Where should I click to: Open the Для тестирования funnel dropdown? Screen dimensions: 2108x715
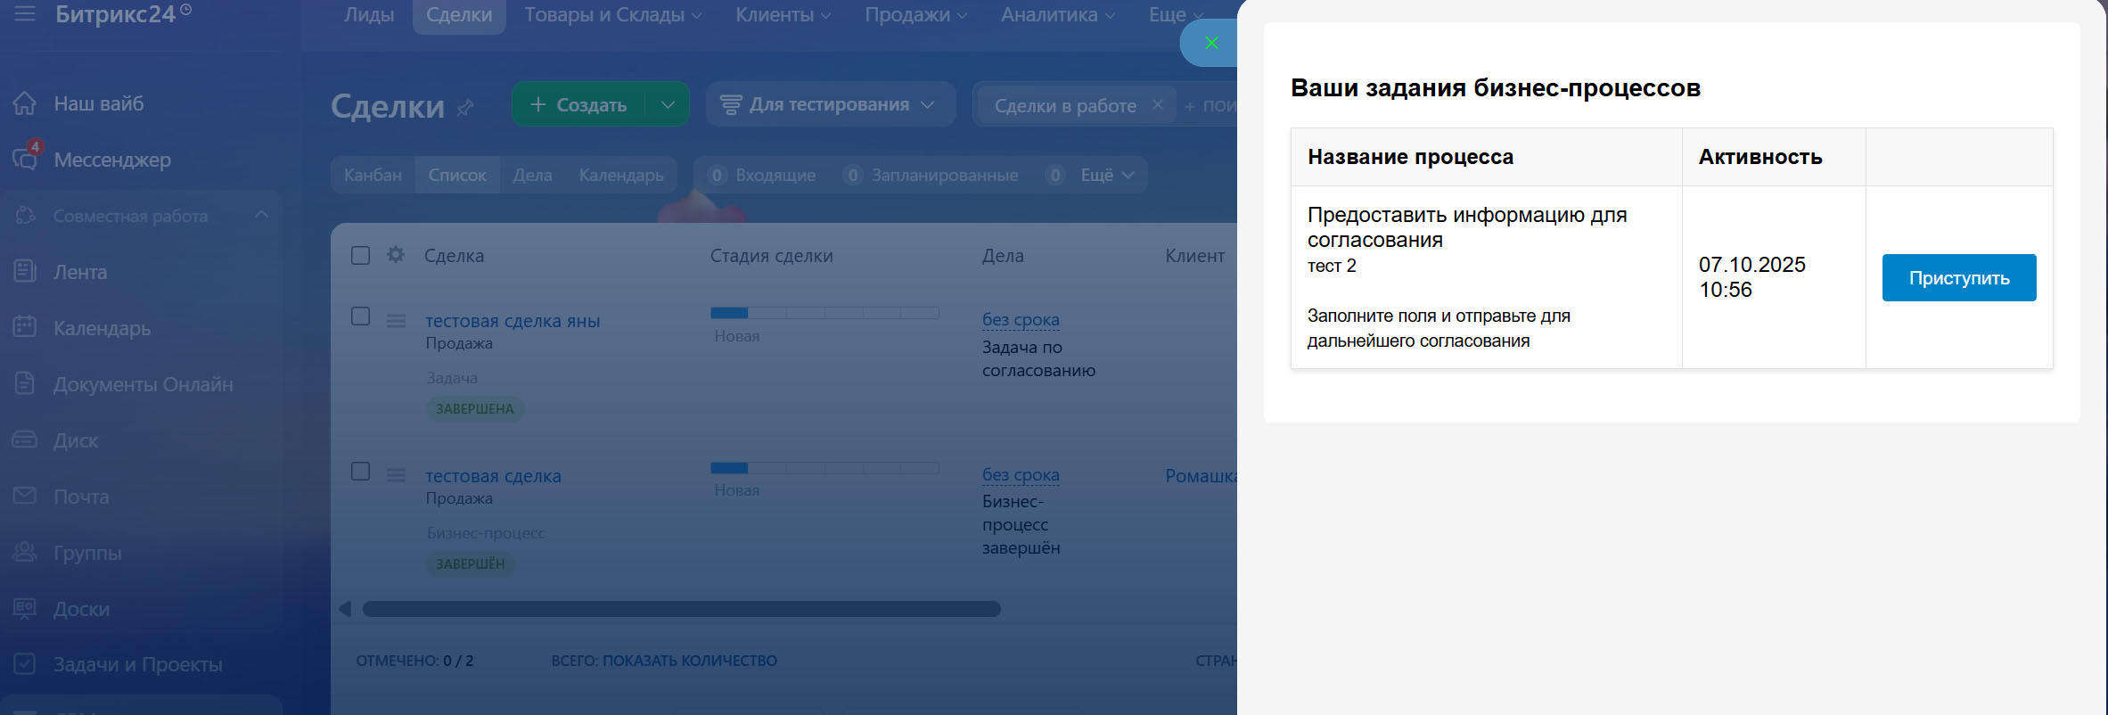point(829,104)
